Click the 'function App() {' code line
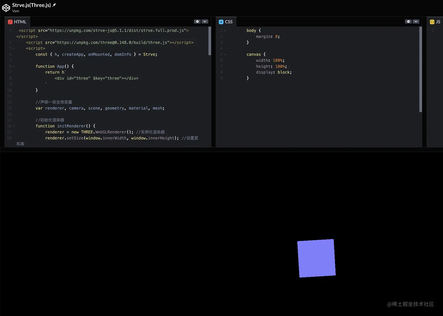The width and height of the screenshot is (443, 316). pos(54,66)
